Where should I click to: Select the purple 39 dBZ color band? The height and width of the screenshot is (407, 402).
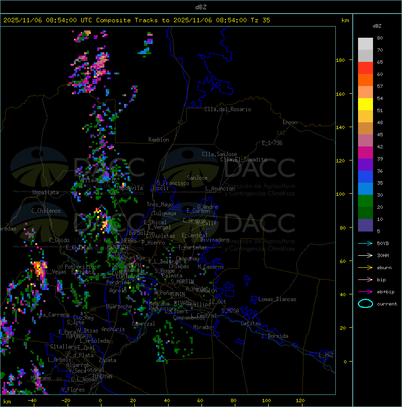click(365, 164)
